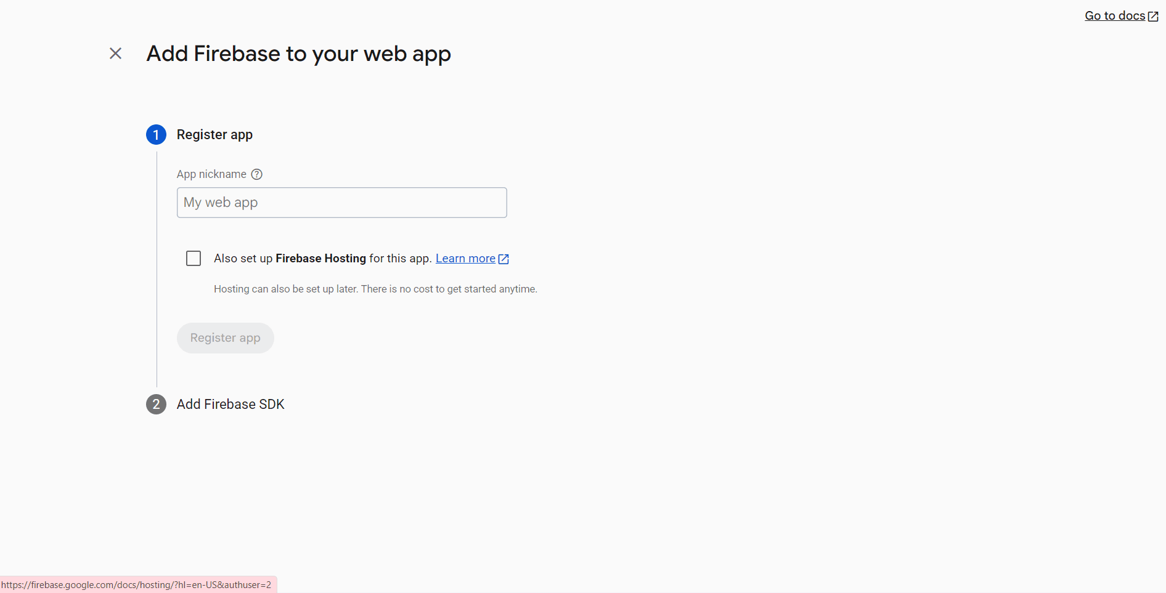Viewport: 1166px width, 593px height.
Task: Click the App nickname input showing My web app
Action: click(x=341, y=202)
